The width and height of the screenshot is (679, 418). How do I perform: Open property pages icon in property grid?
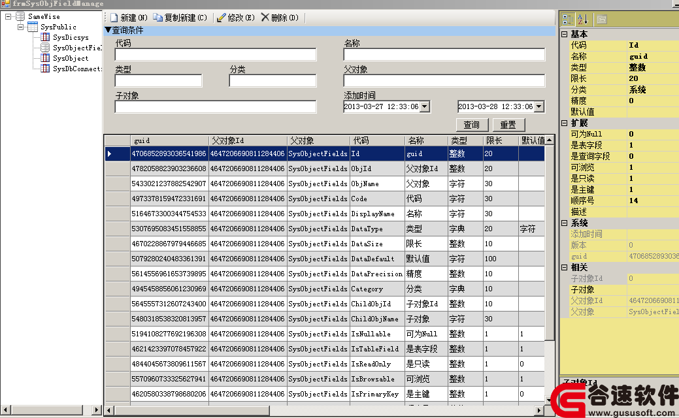click(601, 19)
